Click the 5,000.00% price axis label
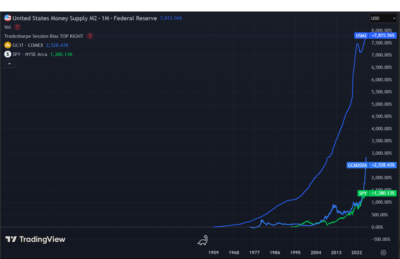The image size is (400, 259). click(x=382, y=104)
